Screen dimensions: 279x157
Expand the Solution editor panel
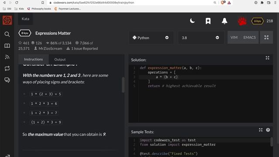click(267, 58)
